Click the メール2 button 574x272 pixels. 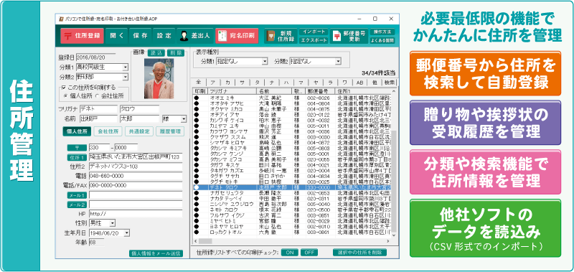coord(77,205)
